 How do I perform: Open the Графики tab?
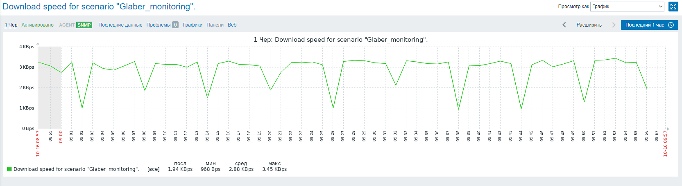pos(193,25)
